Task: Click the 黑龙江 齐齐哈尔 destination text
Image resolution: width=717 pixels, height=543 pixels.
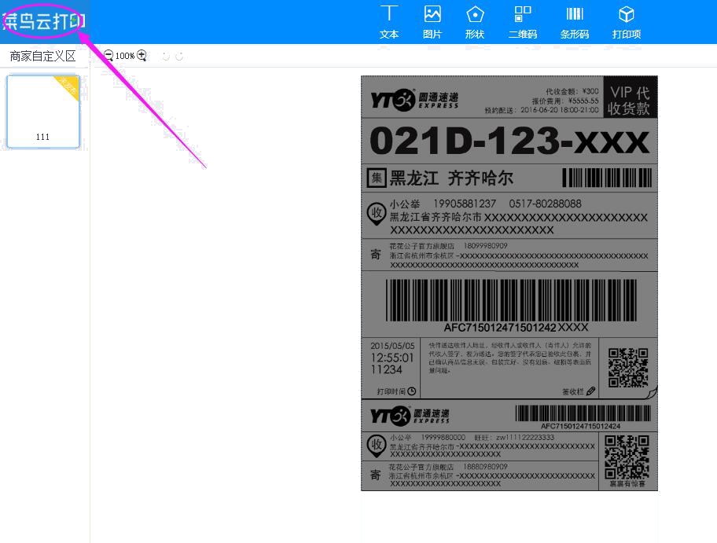Action: (x=451, y=178)
